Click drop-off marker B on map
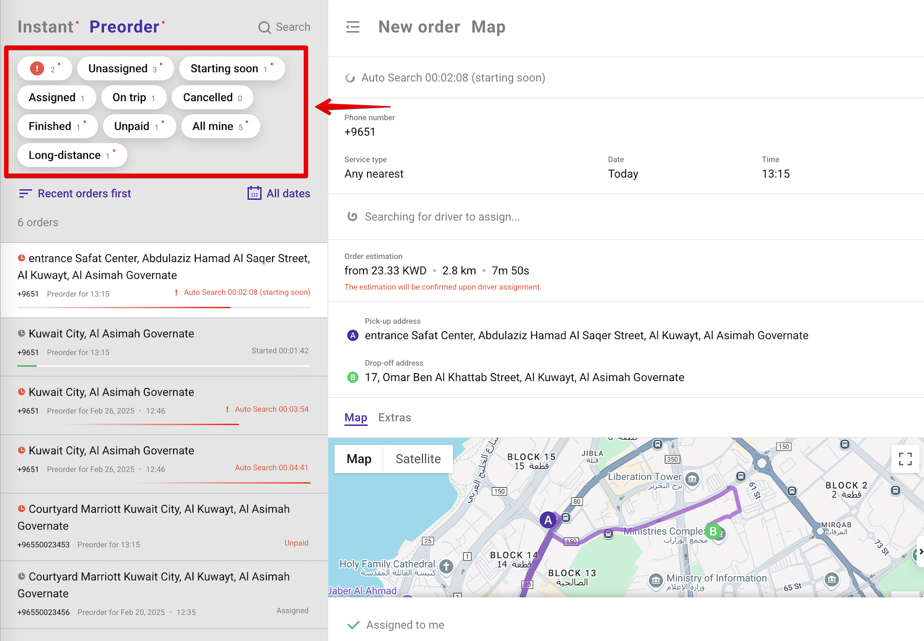Viewport: 924px width, 641px height. [x=713, y=531]
